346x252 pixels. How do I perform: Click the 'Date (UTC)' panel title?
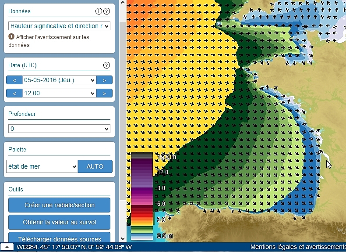[x=22, y=65]
